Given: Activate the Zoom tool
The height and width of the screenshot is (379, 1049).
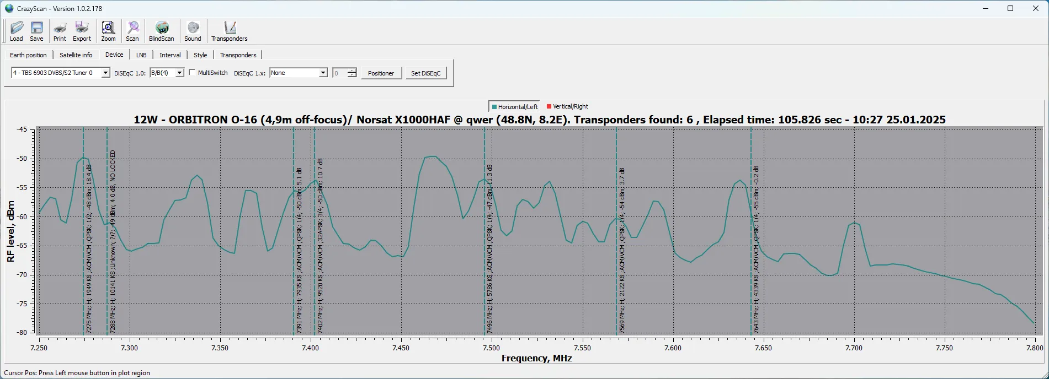Looking at the screenshot, I should point(108,31).
